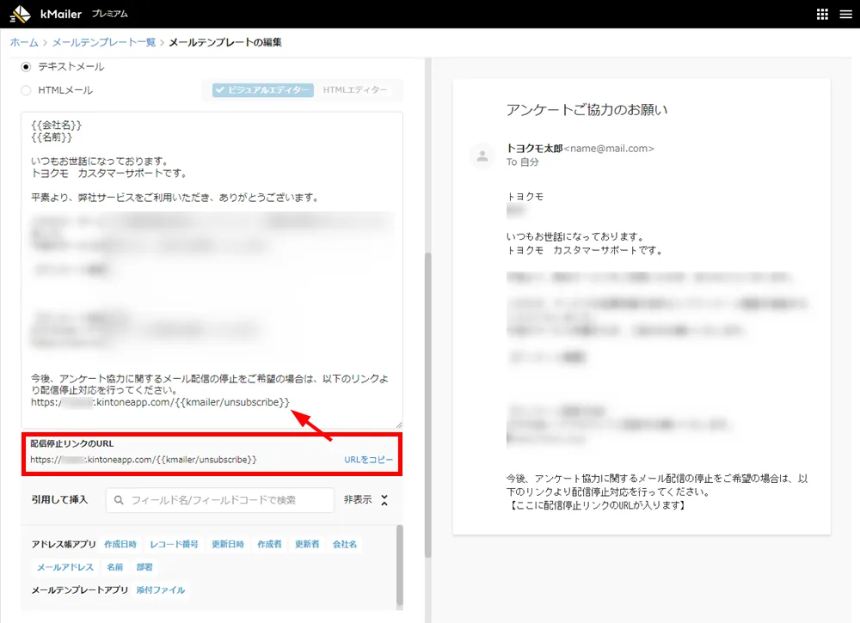Open the hamburger menu at top right
This screenshot has height=623, width=860.
tap(847, 14)
